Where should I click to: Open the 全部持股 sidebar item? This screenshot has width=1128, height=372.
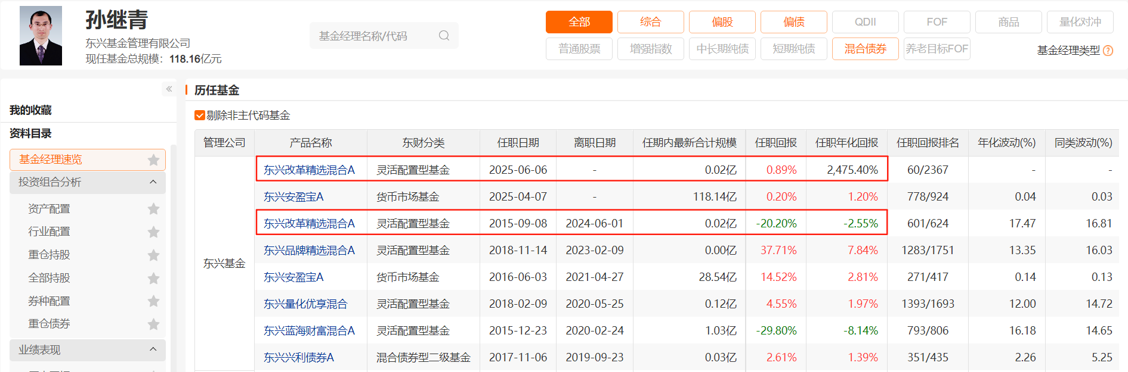pyautogui.click(x=49, y=278)
